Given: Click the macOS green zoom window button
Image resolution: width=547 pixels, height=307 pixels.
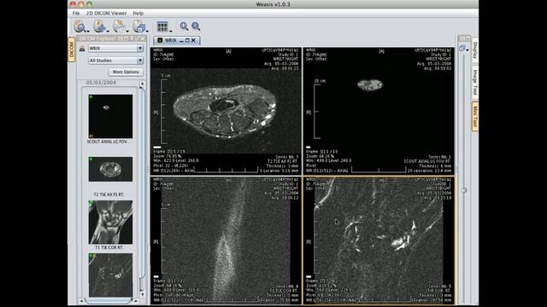Looking at the screenshot, I should pyautogui.click(x=89, y=4).
